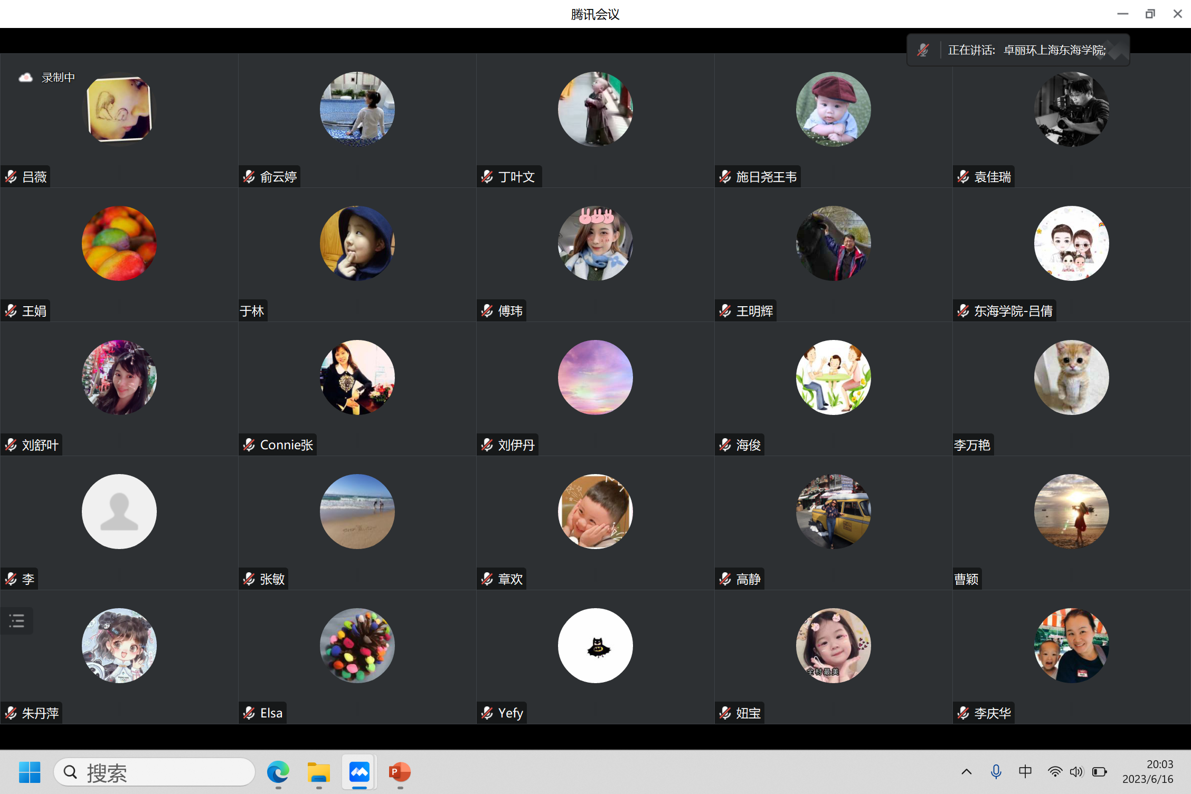The width and height of the screenshot is (1191, 794).
Task: Open date and time flyout showing 20:03
Action: pos(1148,772)
